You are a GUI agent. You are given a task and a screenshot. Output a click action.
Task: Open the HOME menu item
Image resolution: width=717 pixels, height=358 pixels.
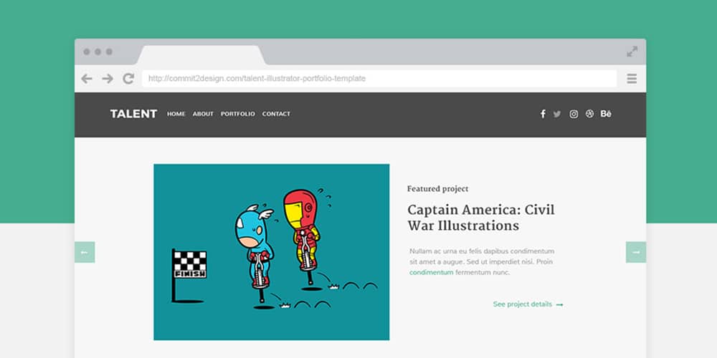tap(176, 114)
